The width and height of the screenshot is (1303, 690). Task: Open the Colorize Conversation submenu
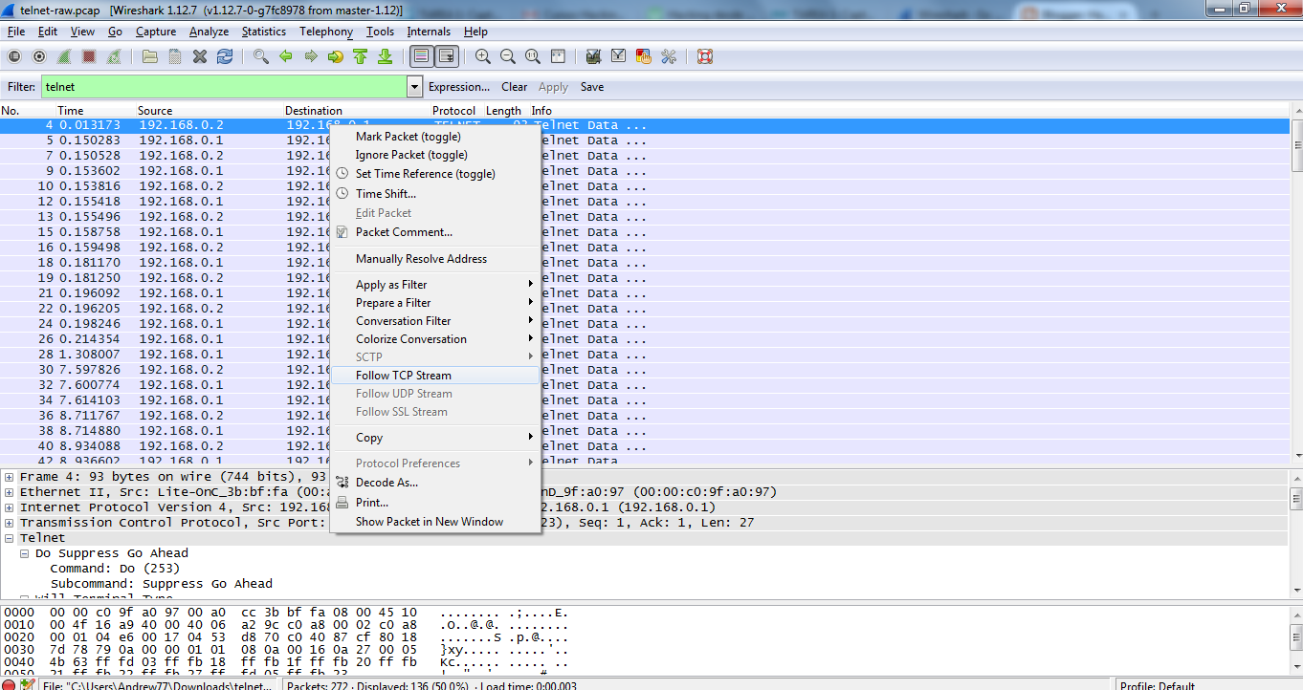(x=435, y=339)
